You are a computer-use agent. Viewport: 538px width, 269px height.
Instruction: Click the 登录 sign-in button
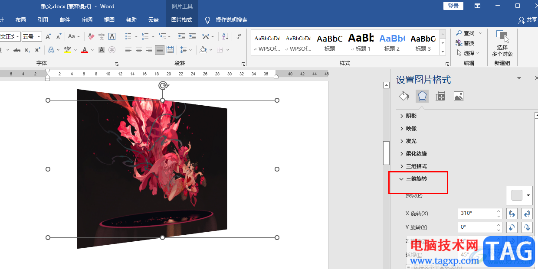coord(453,6)
